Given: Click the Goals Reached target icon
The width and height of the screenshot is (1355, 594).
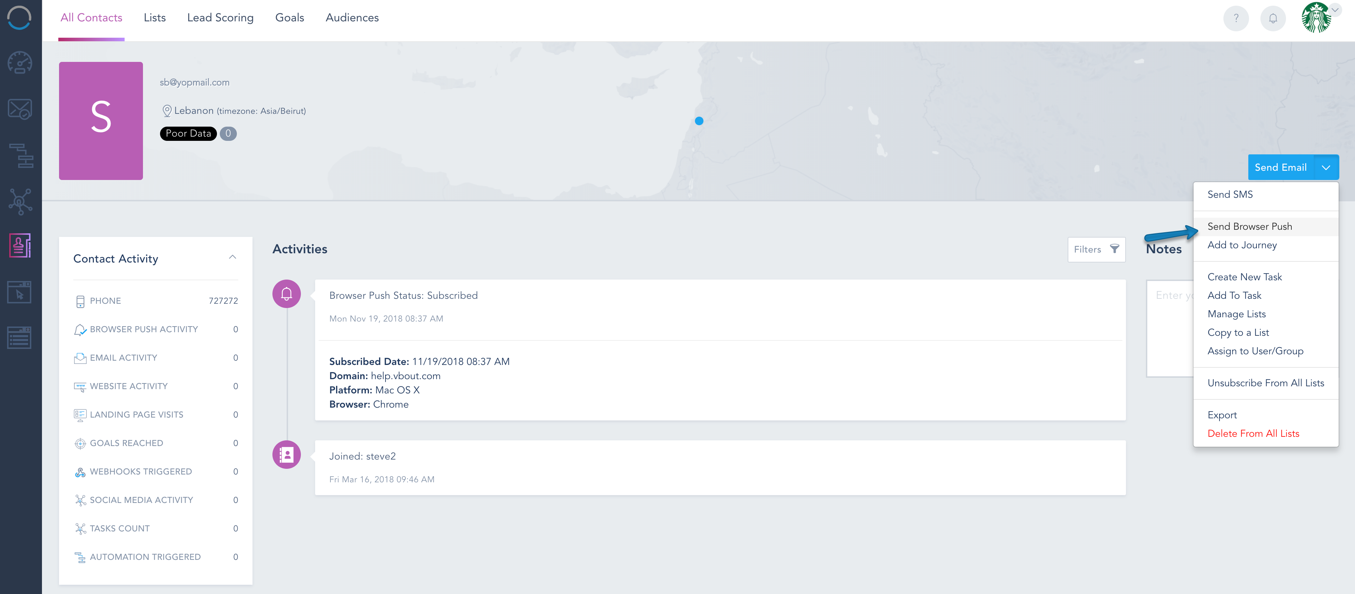Looking at the screenshot, I should 80,444.
